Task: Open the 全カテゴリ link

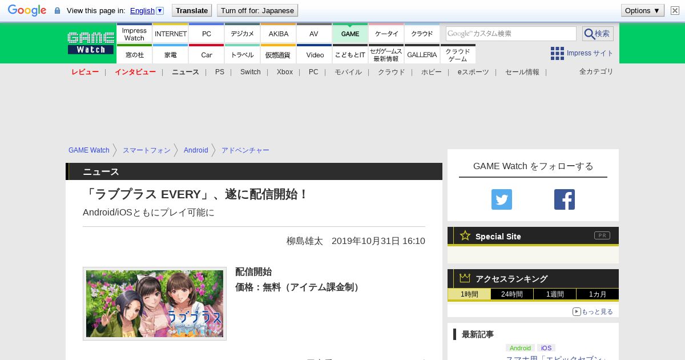Action: coord(597,71)
